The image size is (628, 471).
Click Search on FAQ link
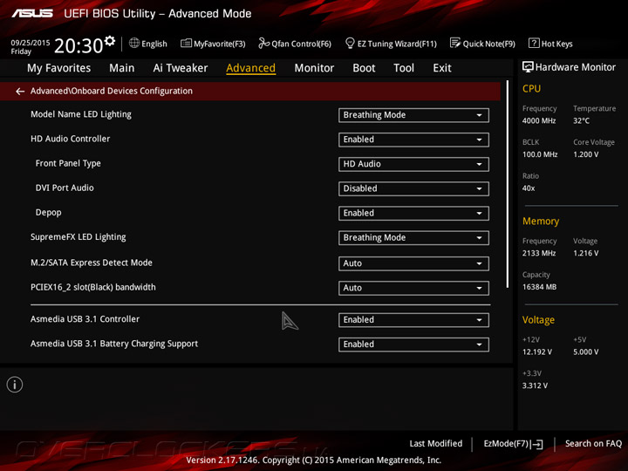click(x=593, y=444)
